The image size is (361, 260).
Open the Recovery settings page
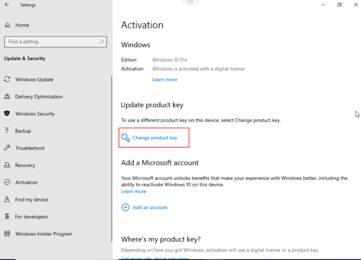point(25,165)
